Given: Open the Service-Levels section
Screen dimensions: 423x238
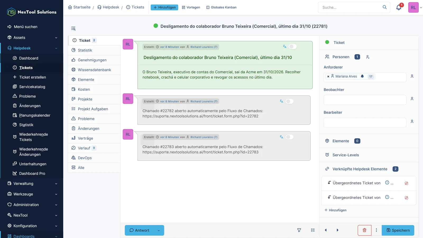Looking at the screenshot, I should point(369,155).
